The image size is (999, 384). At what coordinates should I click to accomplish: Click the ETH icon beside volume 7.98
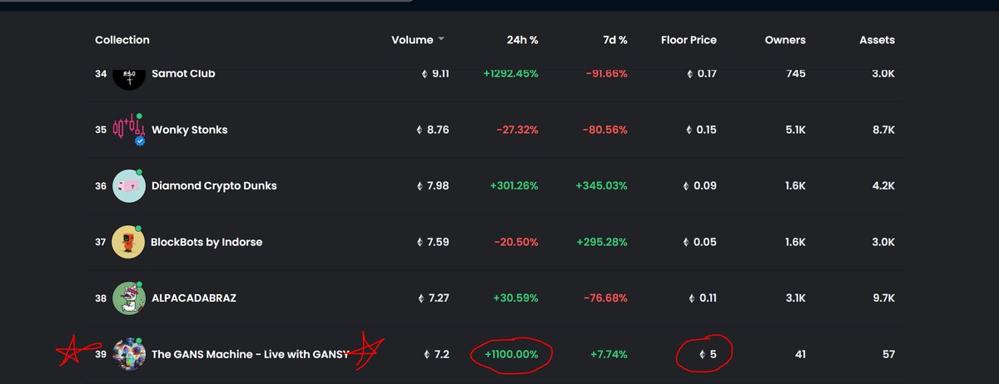[x=420, y=186]
